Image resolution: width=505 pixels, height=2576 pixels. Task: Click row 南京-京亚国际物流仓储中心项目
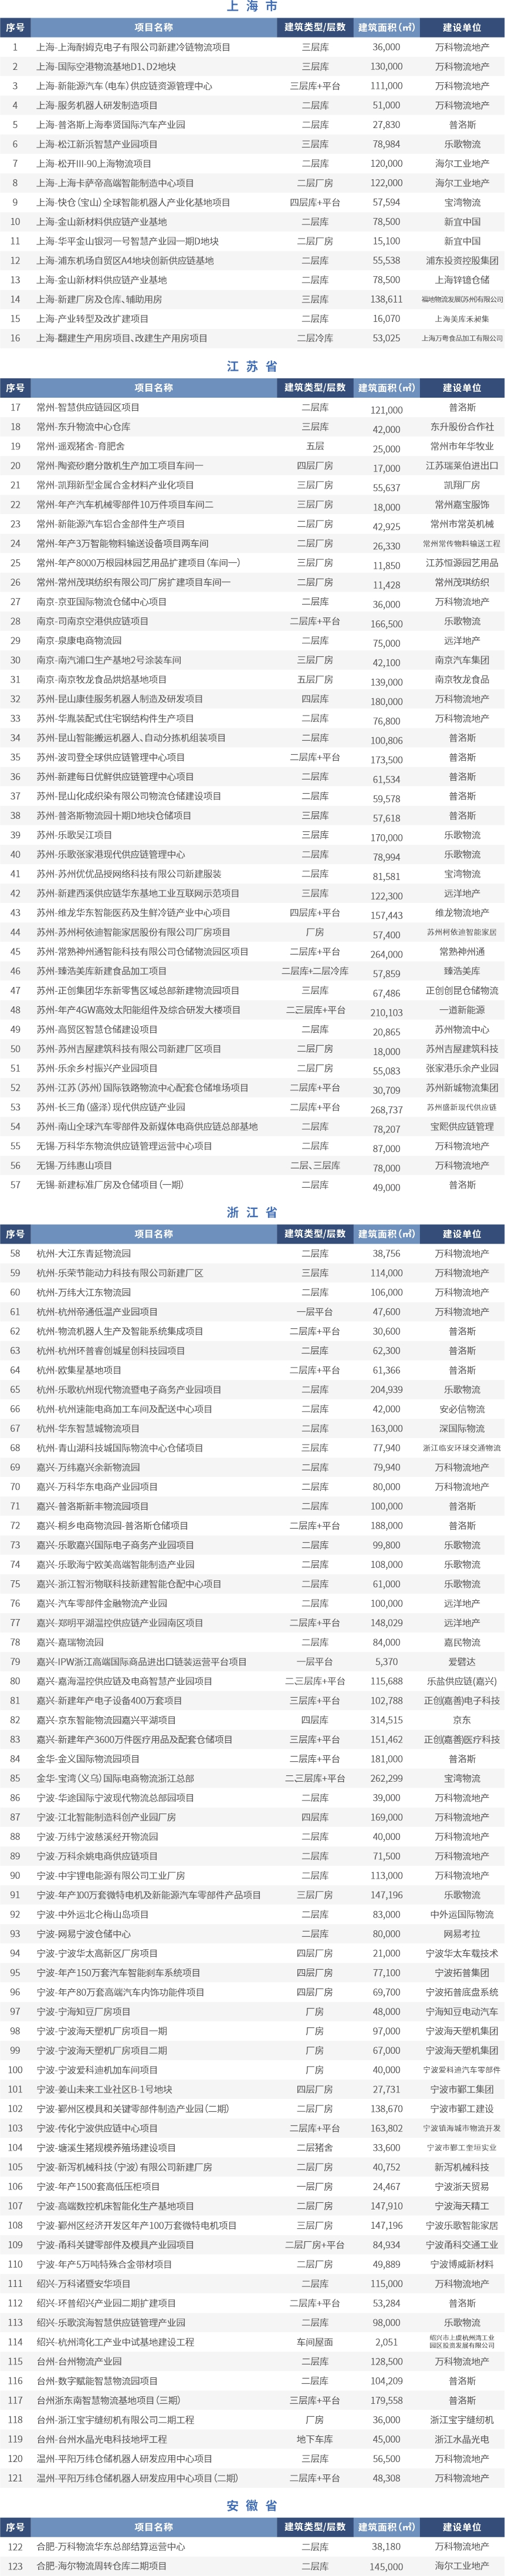(x=252, y=602)
